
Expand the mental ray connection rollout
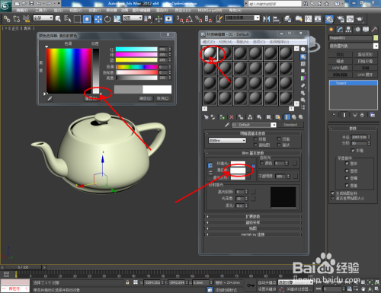pos(253,234)
